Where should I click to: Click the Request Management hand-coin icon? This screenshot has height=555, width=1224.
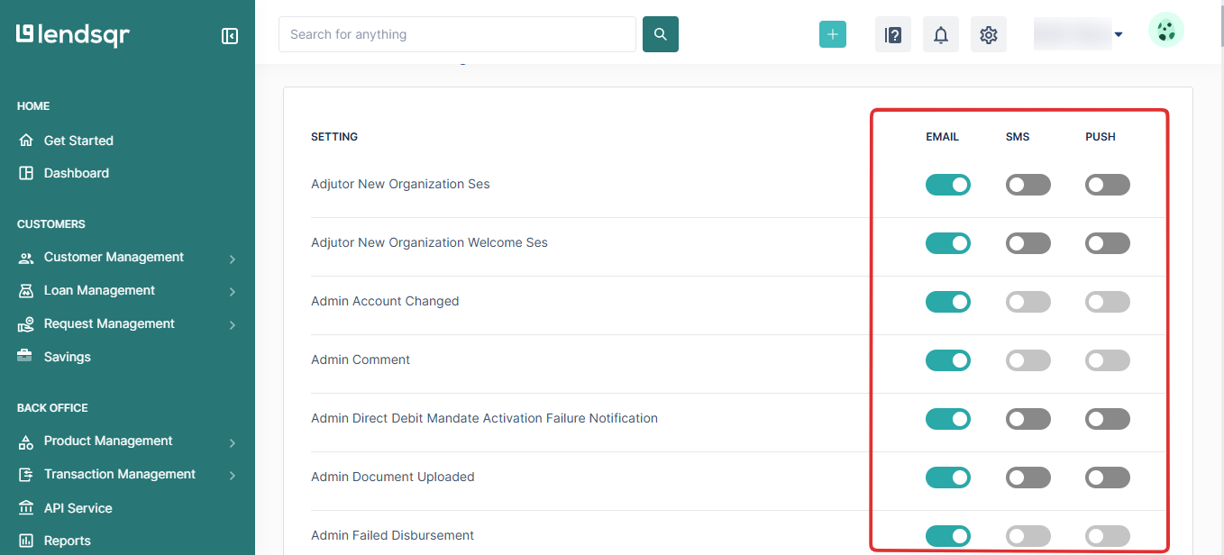tap(26, 324)
